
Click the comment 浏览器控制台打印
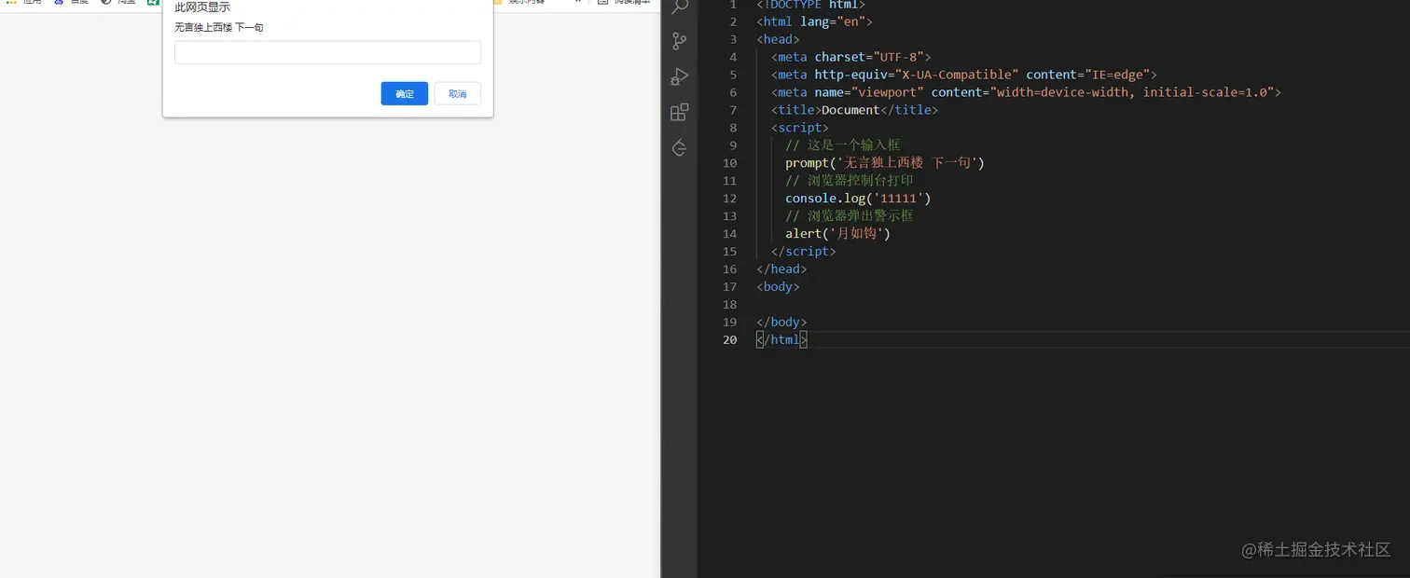(850, 181)
